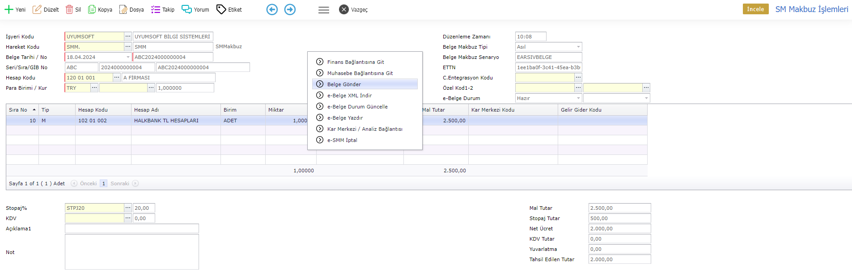
Task: Expand the Belge Makbuz Tipi dropdown
Action: 578,47
